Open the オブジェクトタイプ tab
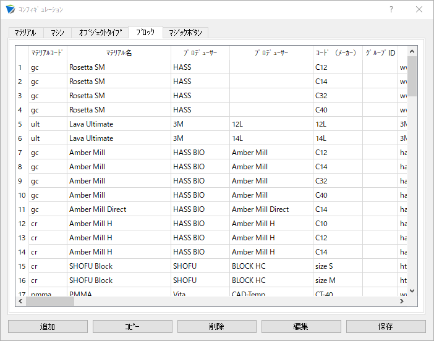This screenshot has width=434, height=341. point(100,33)
